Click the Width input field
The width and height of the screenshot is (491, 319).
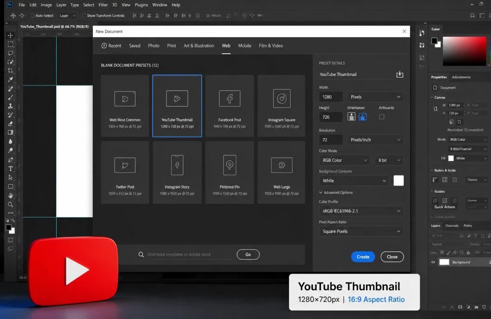click(331, 97)
